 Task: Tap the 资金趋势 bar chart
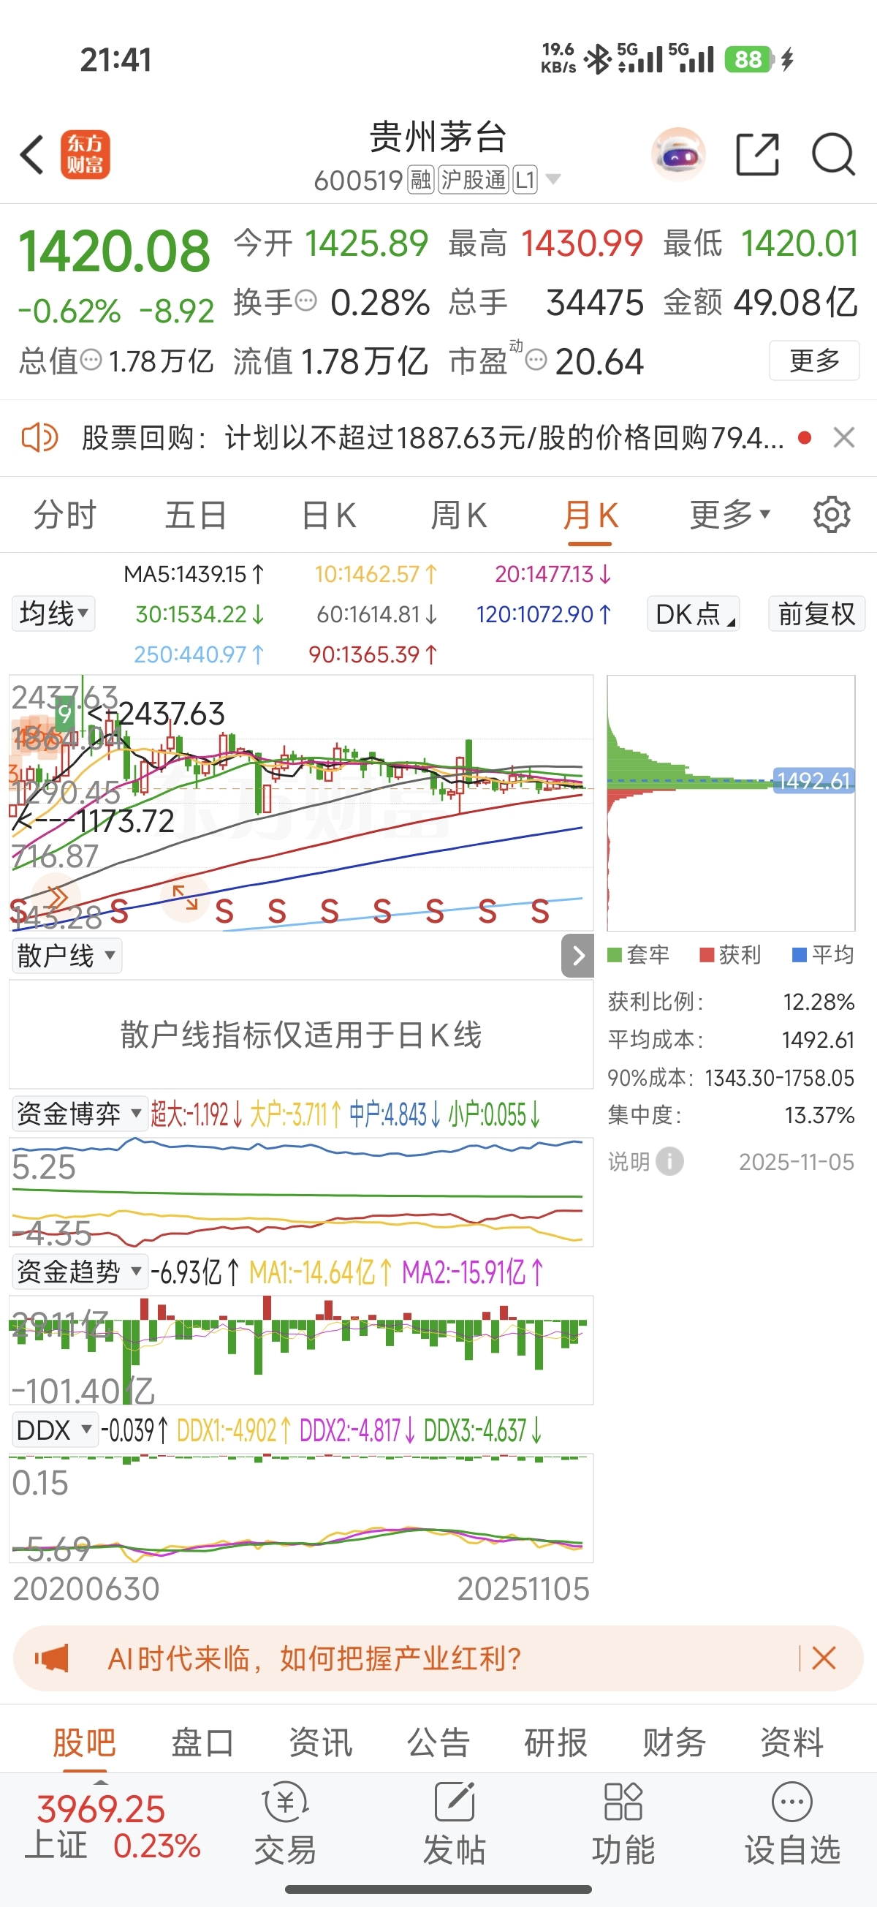(301, 1350)
